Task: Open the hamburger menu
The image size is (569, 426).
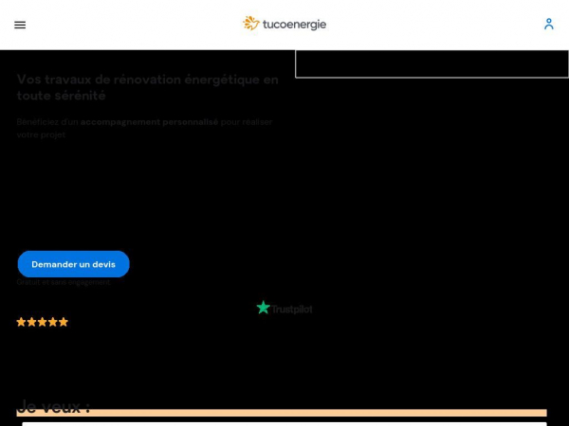Action: pos(20,25)
